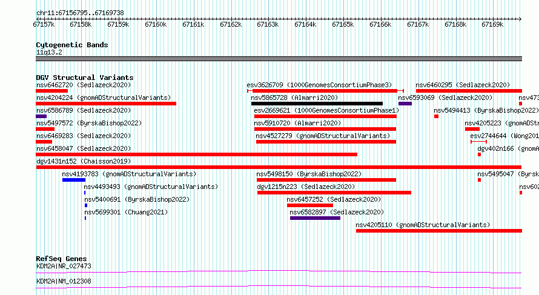
Task: Open the nsv4205223 variant label
Action: tap(501, 123)
